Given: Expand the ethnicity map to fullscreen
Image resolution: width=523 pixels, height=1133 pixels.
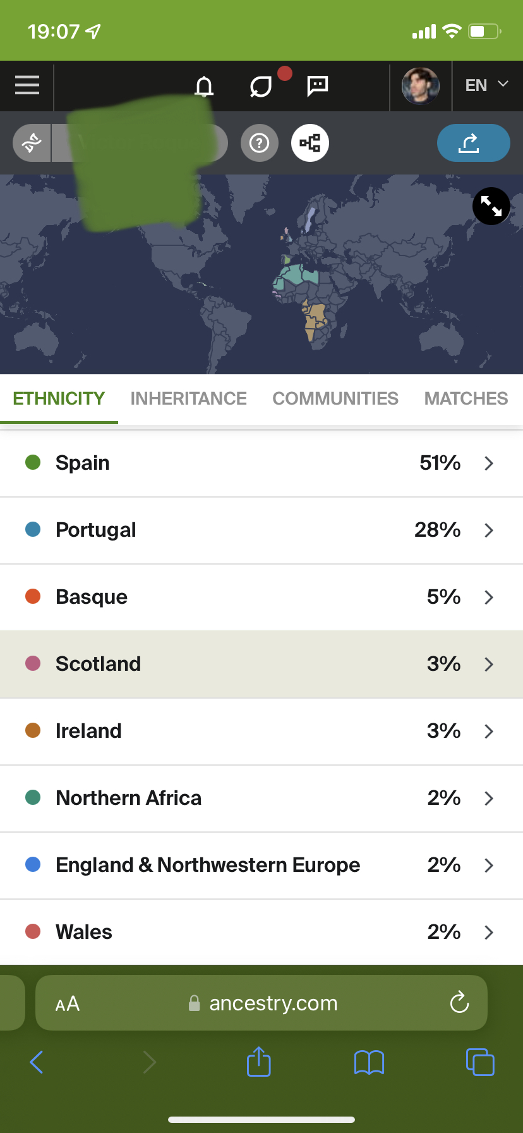Looking at the screenshot, I should (x=491, y=206).
